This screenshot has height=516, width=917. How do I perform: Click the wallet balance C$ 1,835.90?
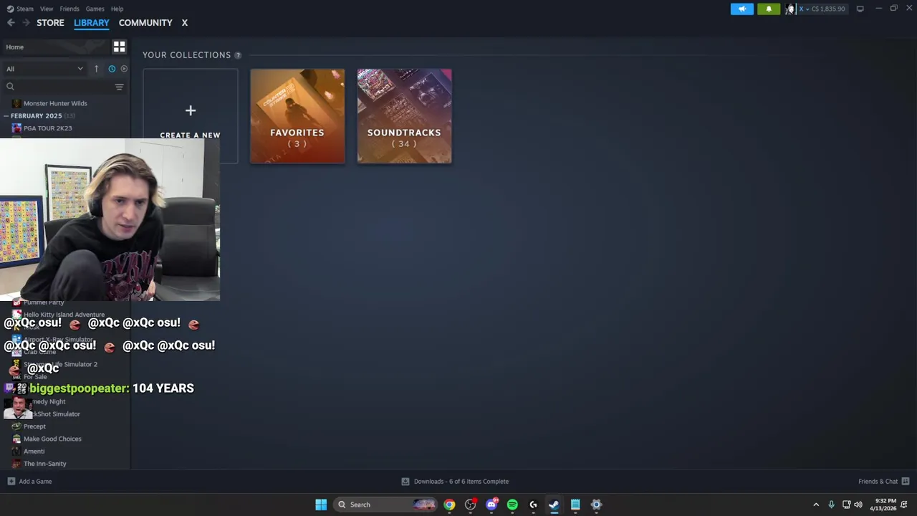pos(828,9)
